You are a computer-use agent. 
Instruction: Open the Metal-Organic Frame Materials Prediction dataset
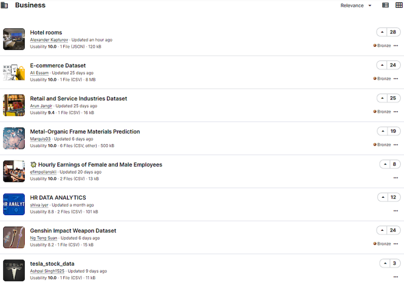[85, 131]
